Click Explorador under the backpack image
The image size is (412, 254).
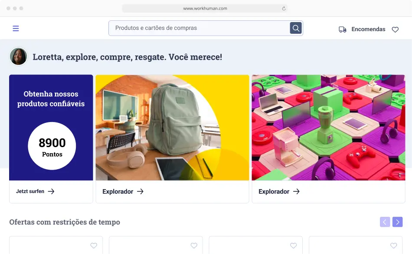click(x=118, y=192)
